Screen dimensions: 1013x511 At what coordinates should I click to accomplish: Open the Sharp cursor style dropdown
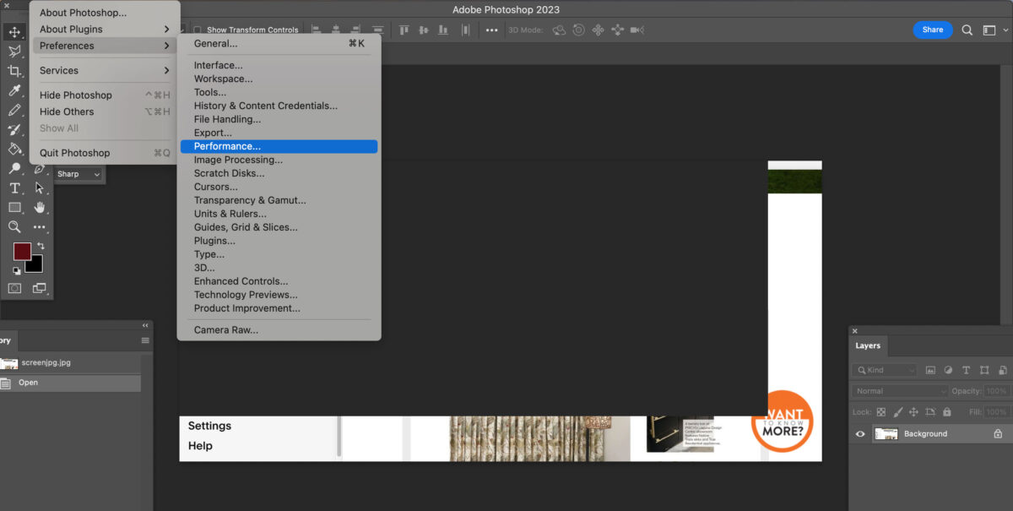click(x=79, y=174)
